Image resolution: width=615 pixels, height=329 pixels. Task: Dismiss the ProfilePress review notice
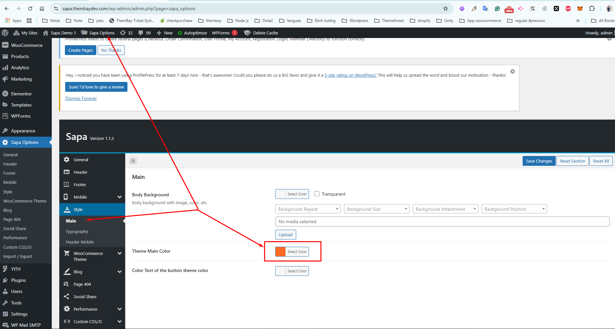click(x=512, y=71)
